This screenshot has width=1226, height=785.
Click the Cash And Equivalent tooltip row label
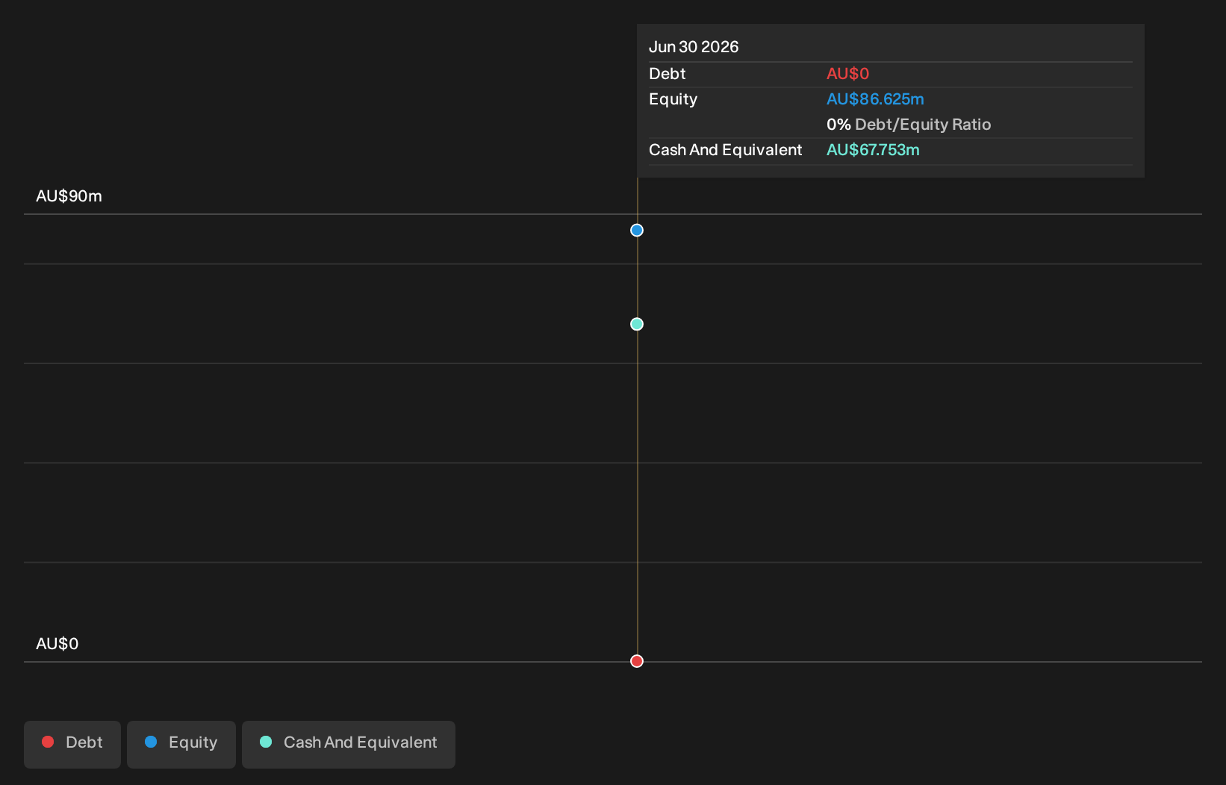pos(725,150)
